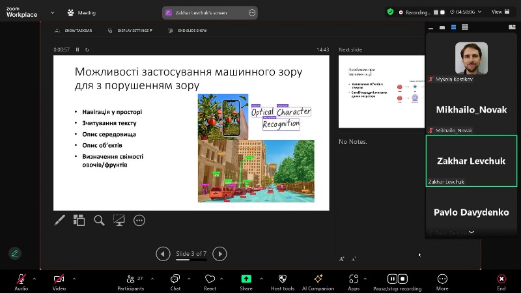Image resolution: width=521 pixels, height=293 pixels.
Task: Click Show Taskbar in presenter view
Action: (74, 31)
